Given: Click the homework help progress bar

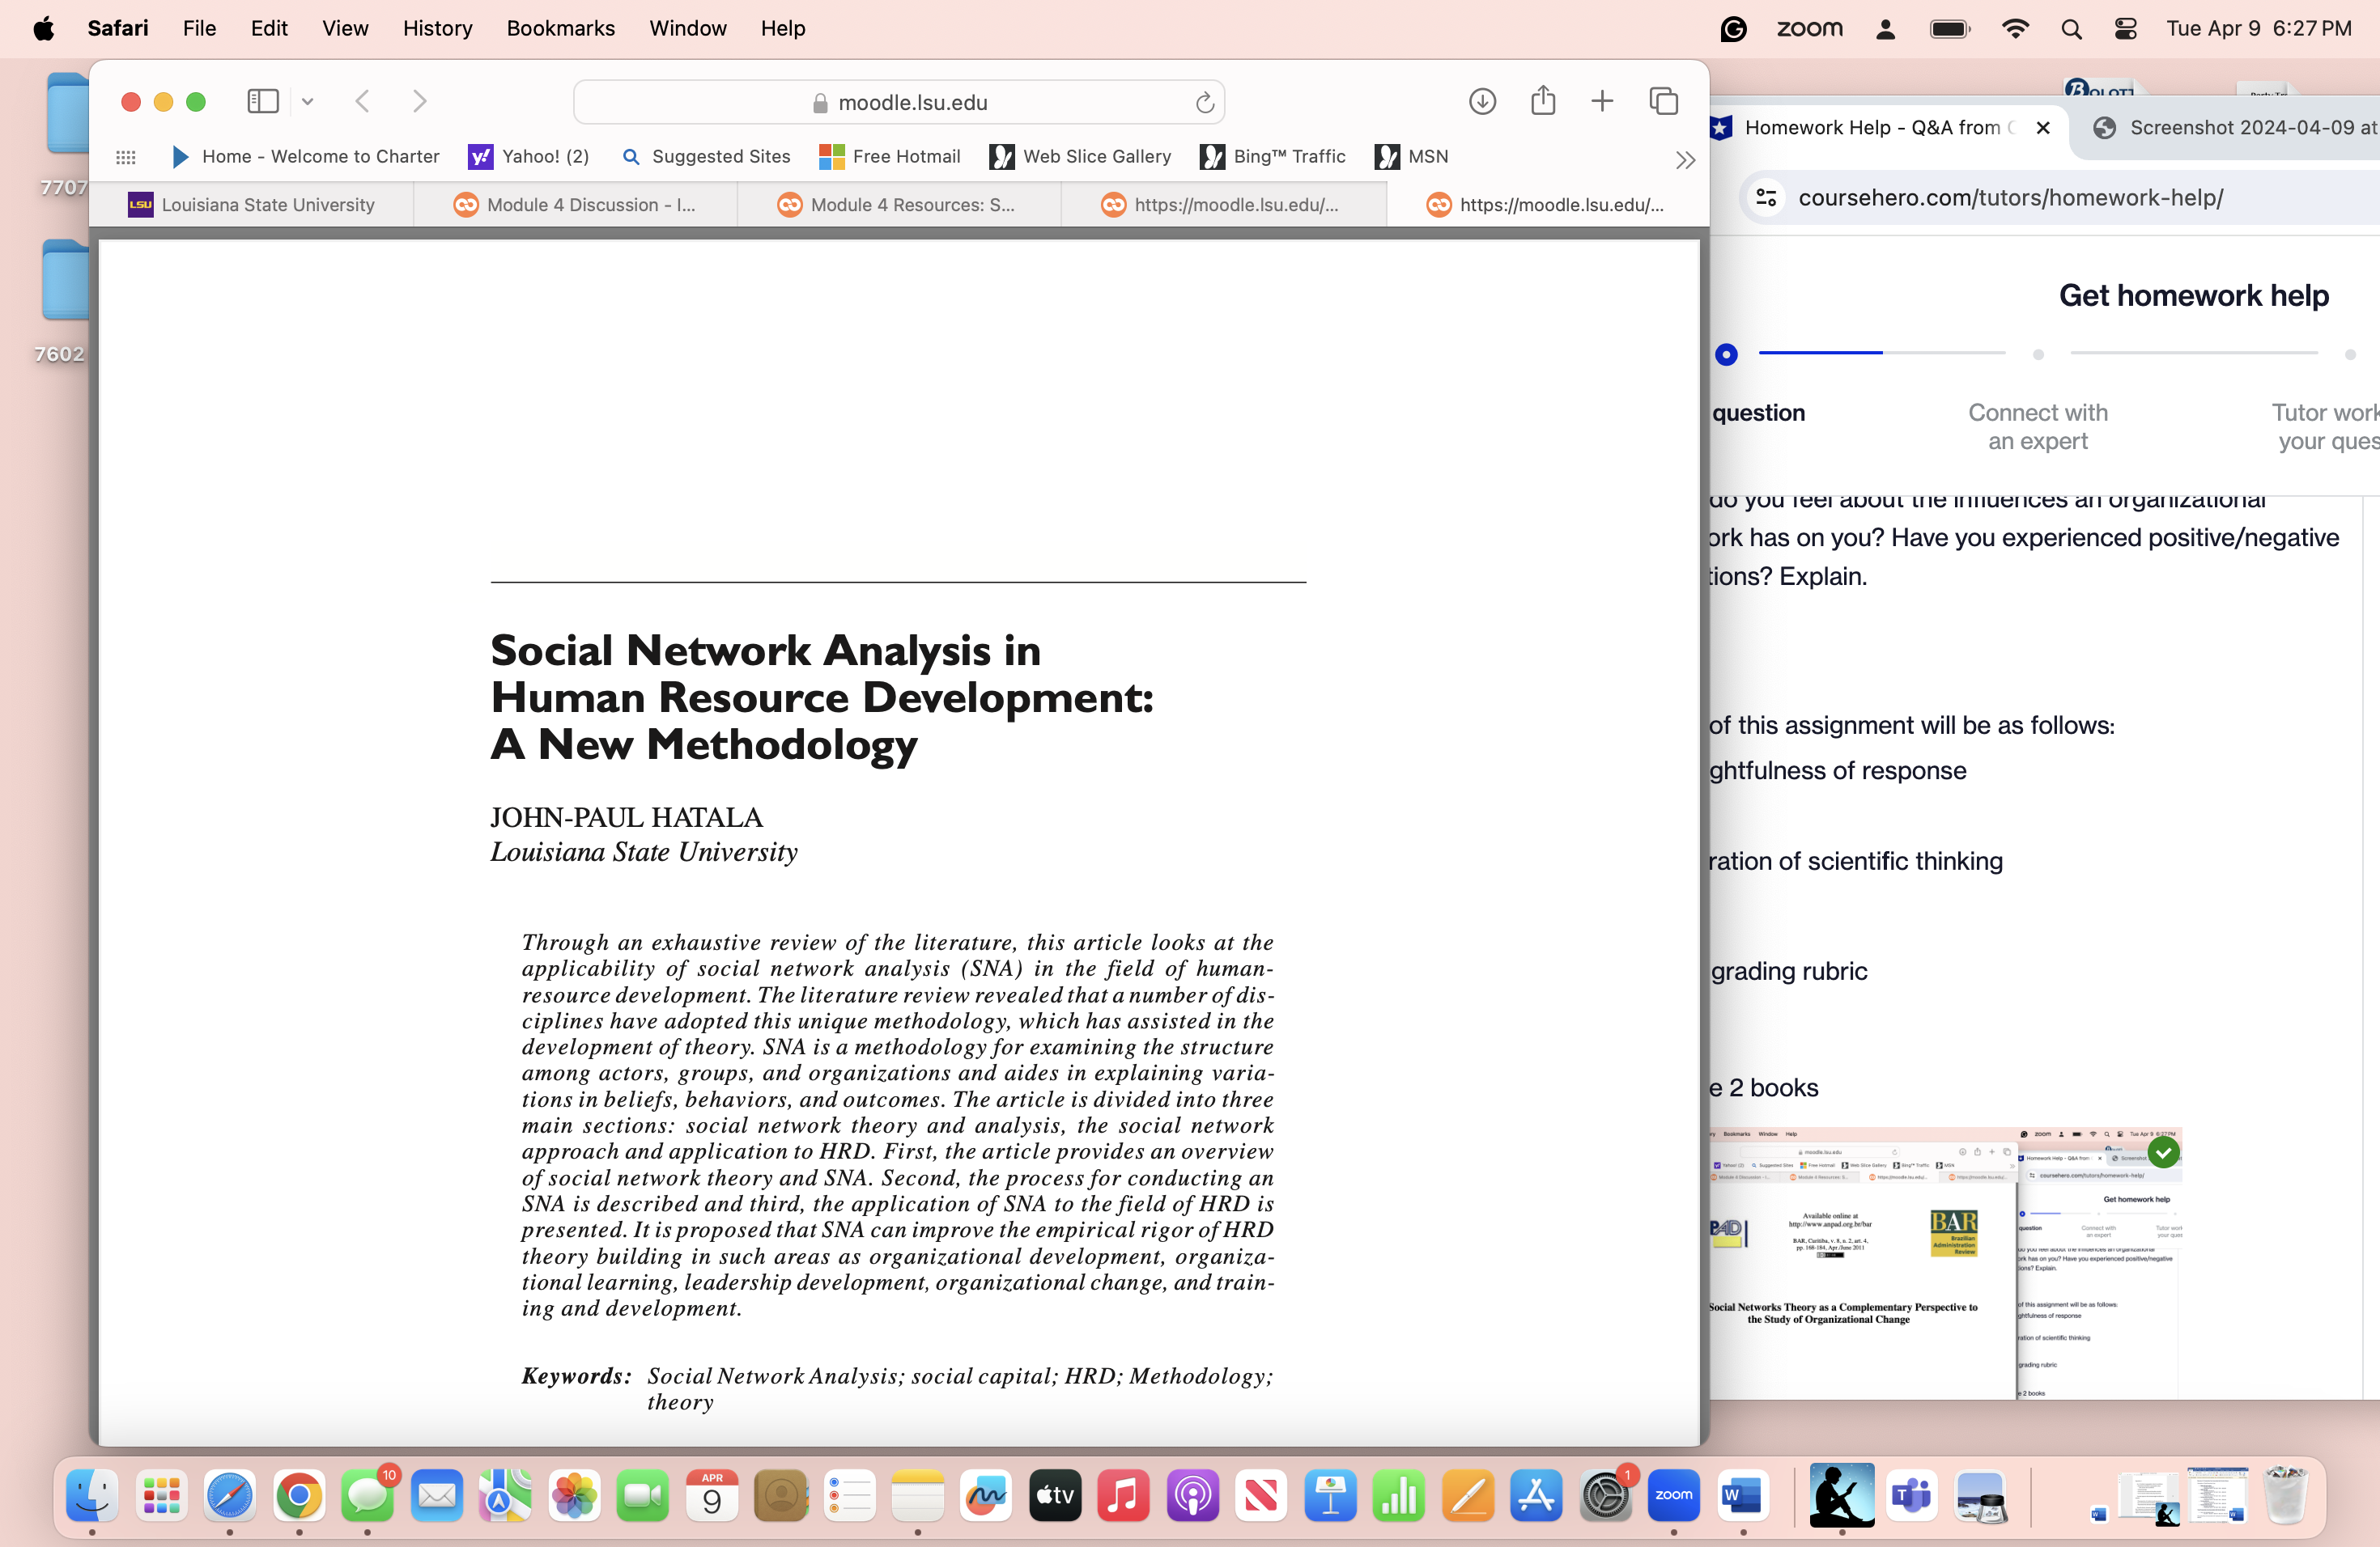Looking at the screenshot, I should coord(1882,353).
